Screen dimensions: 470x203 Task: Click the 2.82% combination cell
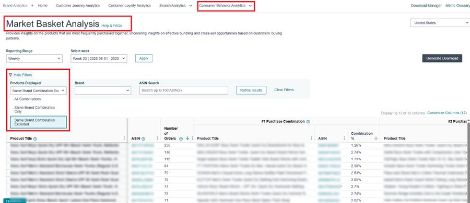(x=356, y=200)
